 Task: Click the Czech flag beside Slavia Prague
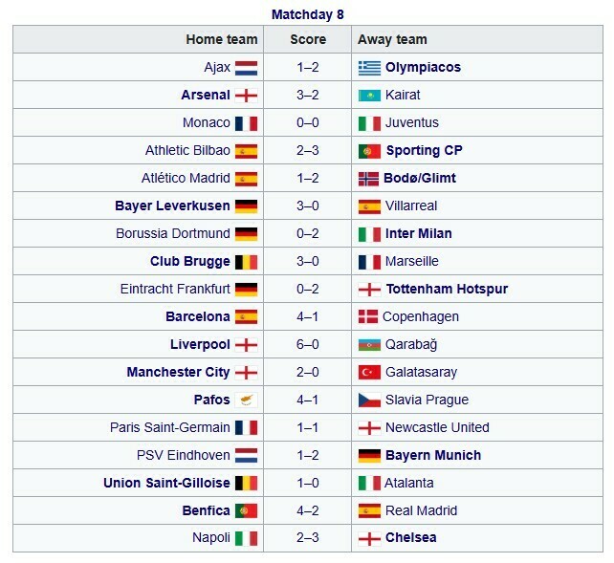pos(369,401)
